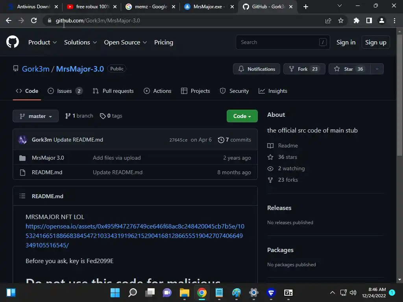Open the Notepad taskbar icon
This screenshot has width=403, height=302.
[219, 293]
